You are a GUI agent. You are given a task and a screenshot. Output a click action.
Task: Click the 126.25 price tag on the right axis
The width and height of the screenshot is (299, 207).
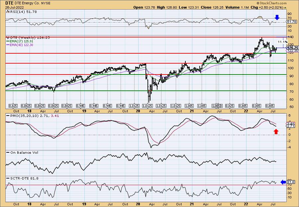tap(292, 48)
